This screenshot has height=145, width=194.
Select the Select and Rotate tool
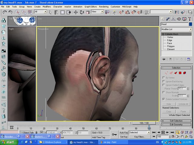82,12
